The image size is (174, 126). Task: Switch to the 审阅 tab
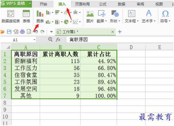[140, 4]
